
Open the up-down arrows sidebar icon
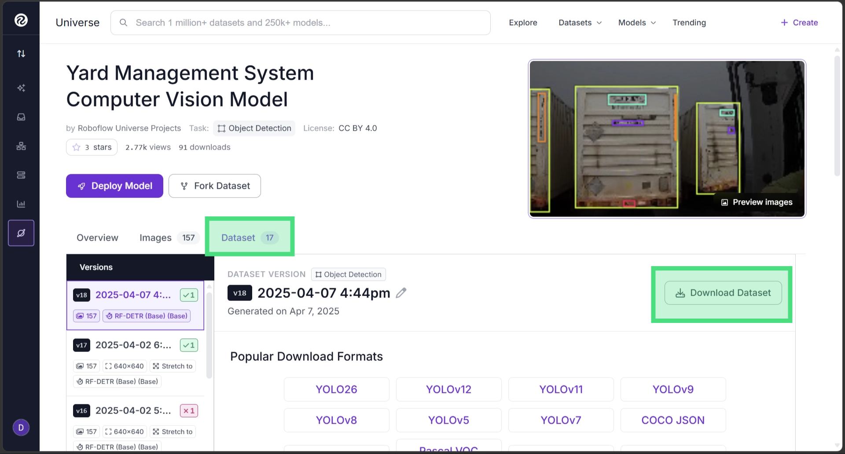[21, 54]
